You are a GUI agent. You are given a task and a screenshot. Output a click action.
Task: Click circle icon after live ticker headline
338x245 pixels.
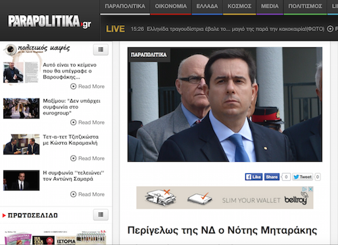click(330, 29)
